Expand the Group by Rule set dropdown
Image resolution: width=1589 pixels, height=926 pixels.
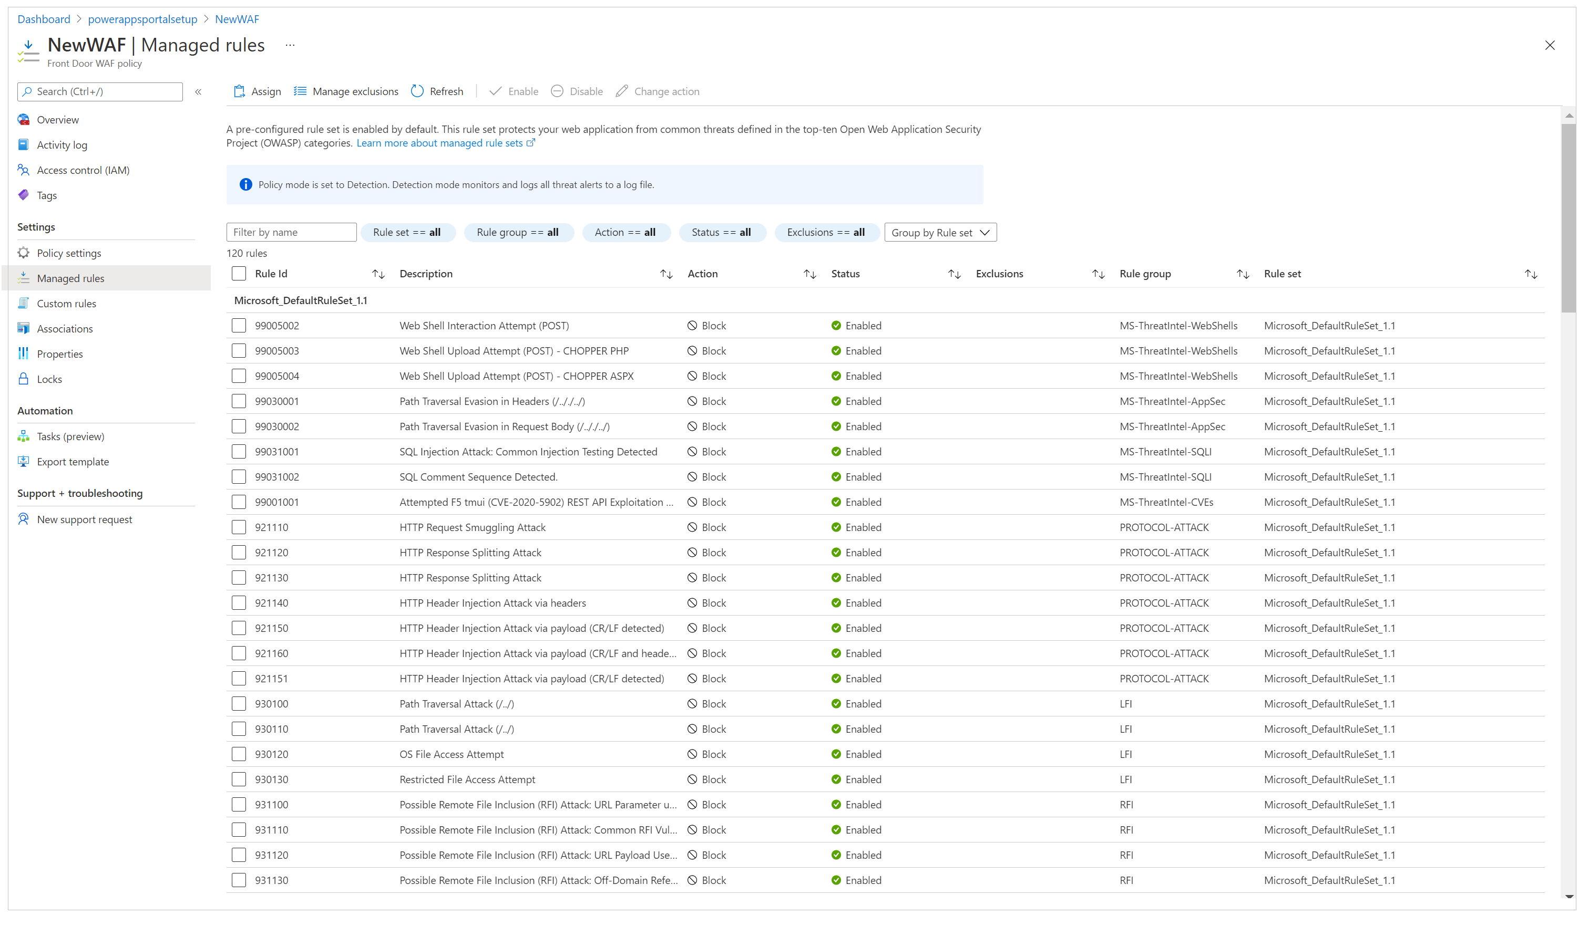(939, 232)
